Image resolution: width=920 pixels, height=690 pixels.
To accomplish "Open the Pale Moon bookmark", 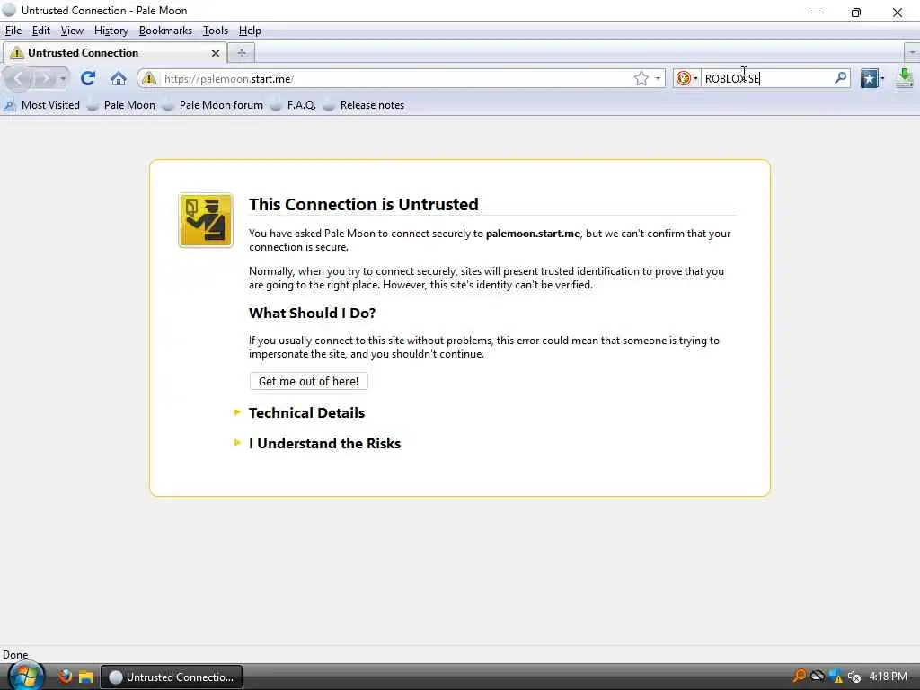I will click(x=121, y=105).
